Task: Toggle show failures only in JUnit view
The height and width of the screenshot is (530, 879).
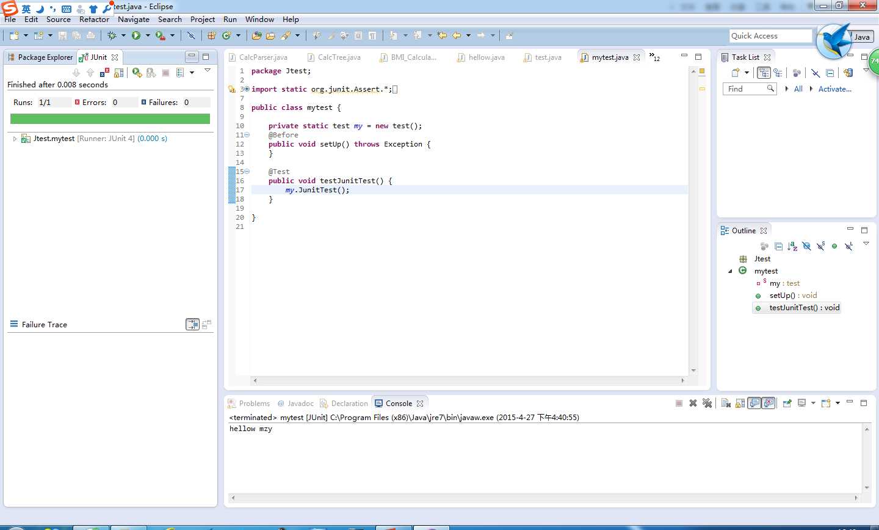Action: (x=104, y=73)
